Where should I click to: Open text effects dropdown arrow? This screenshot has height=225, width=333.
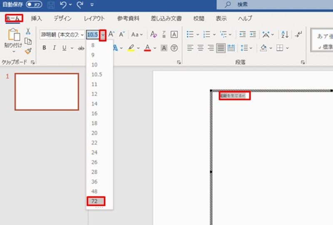[x=121, y=48]
